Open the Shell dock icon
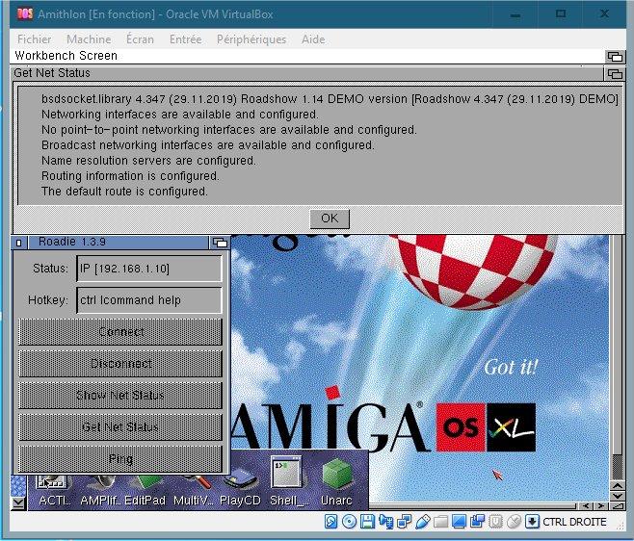The height and width of the screenshot is (541, 634). 288,480
